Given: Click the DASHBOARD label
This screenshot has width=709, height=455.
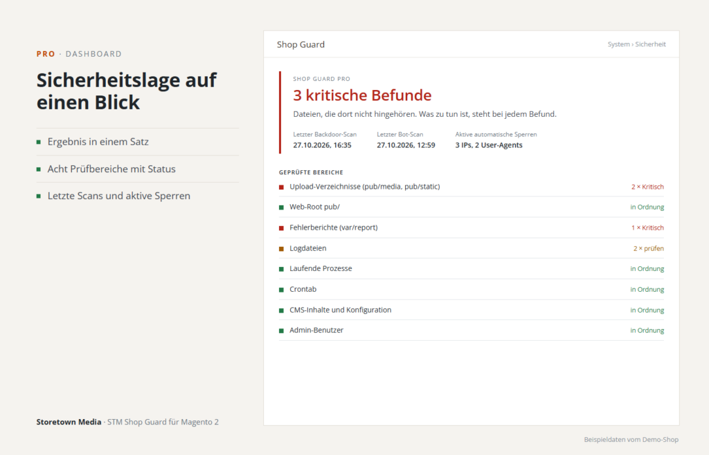Looking at the screenshot, I should pos(93,54).
